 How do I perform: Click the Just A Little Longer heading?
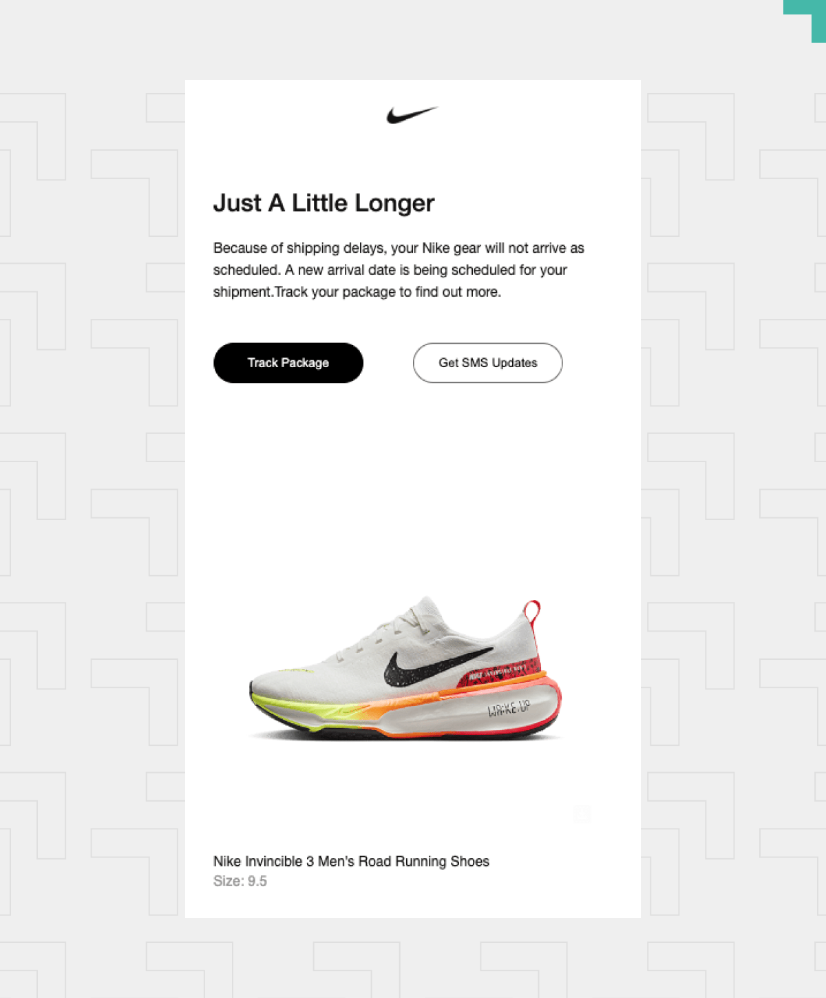tap(324, 203)
